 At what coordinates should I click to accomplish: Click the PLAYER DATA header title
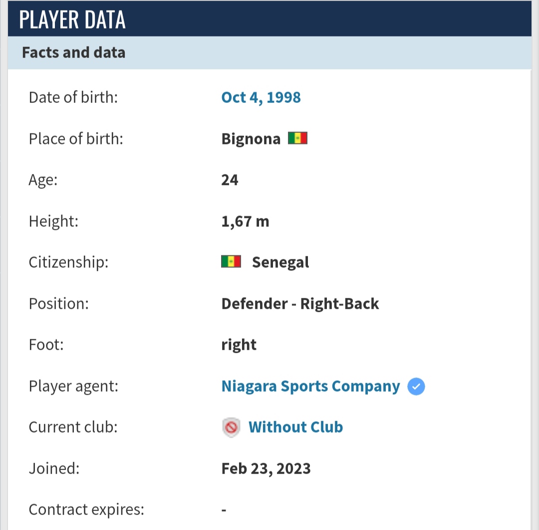coord(72,19)
